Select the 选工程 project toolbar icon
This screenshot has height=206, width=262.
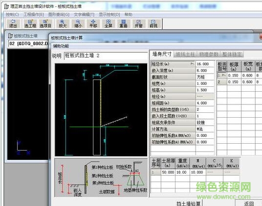pos(30,24)
